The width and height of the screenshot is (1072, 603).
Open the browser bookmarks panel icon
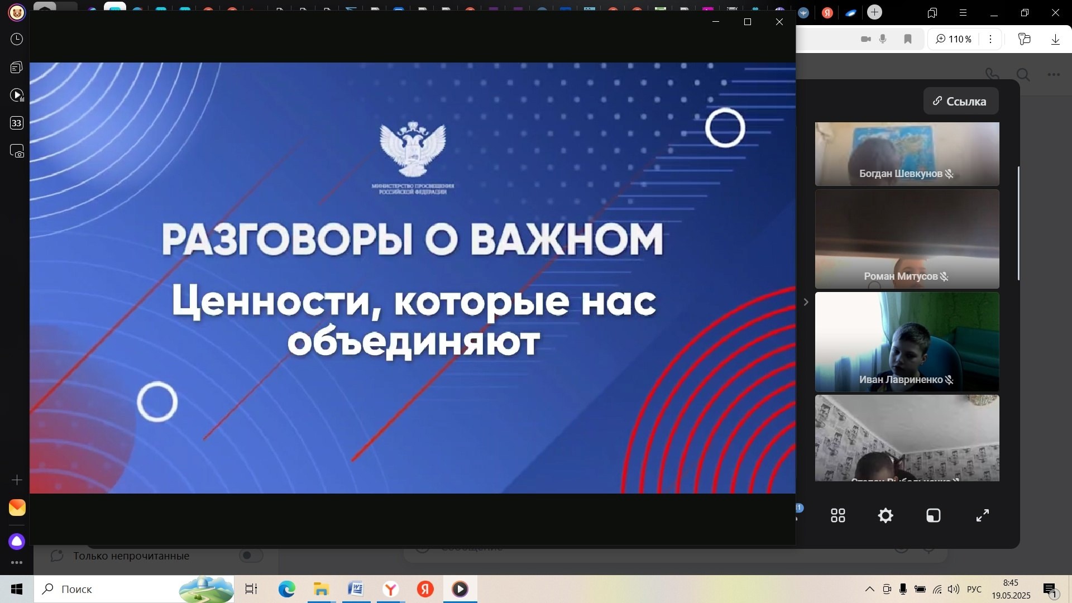pos(932,13)
